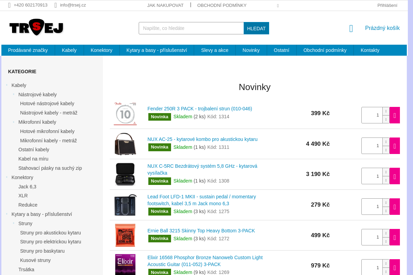Add Ernie Ball 3215 to cart

click(x=395, y=237)
